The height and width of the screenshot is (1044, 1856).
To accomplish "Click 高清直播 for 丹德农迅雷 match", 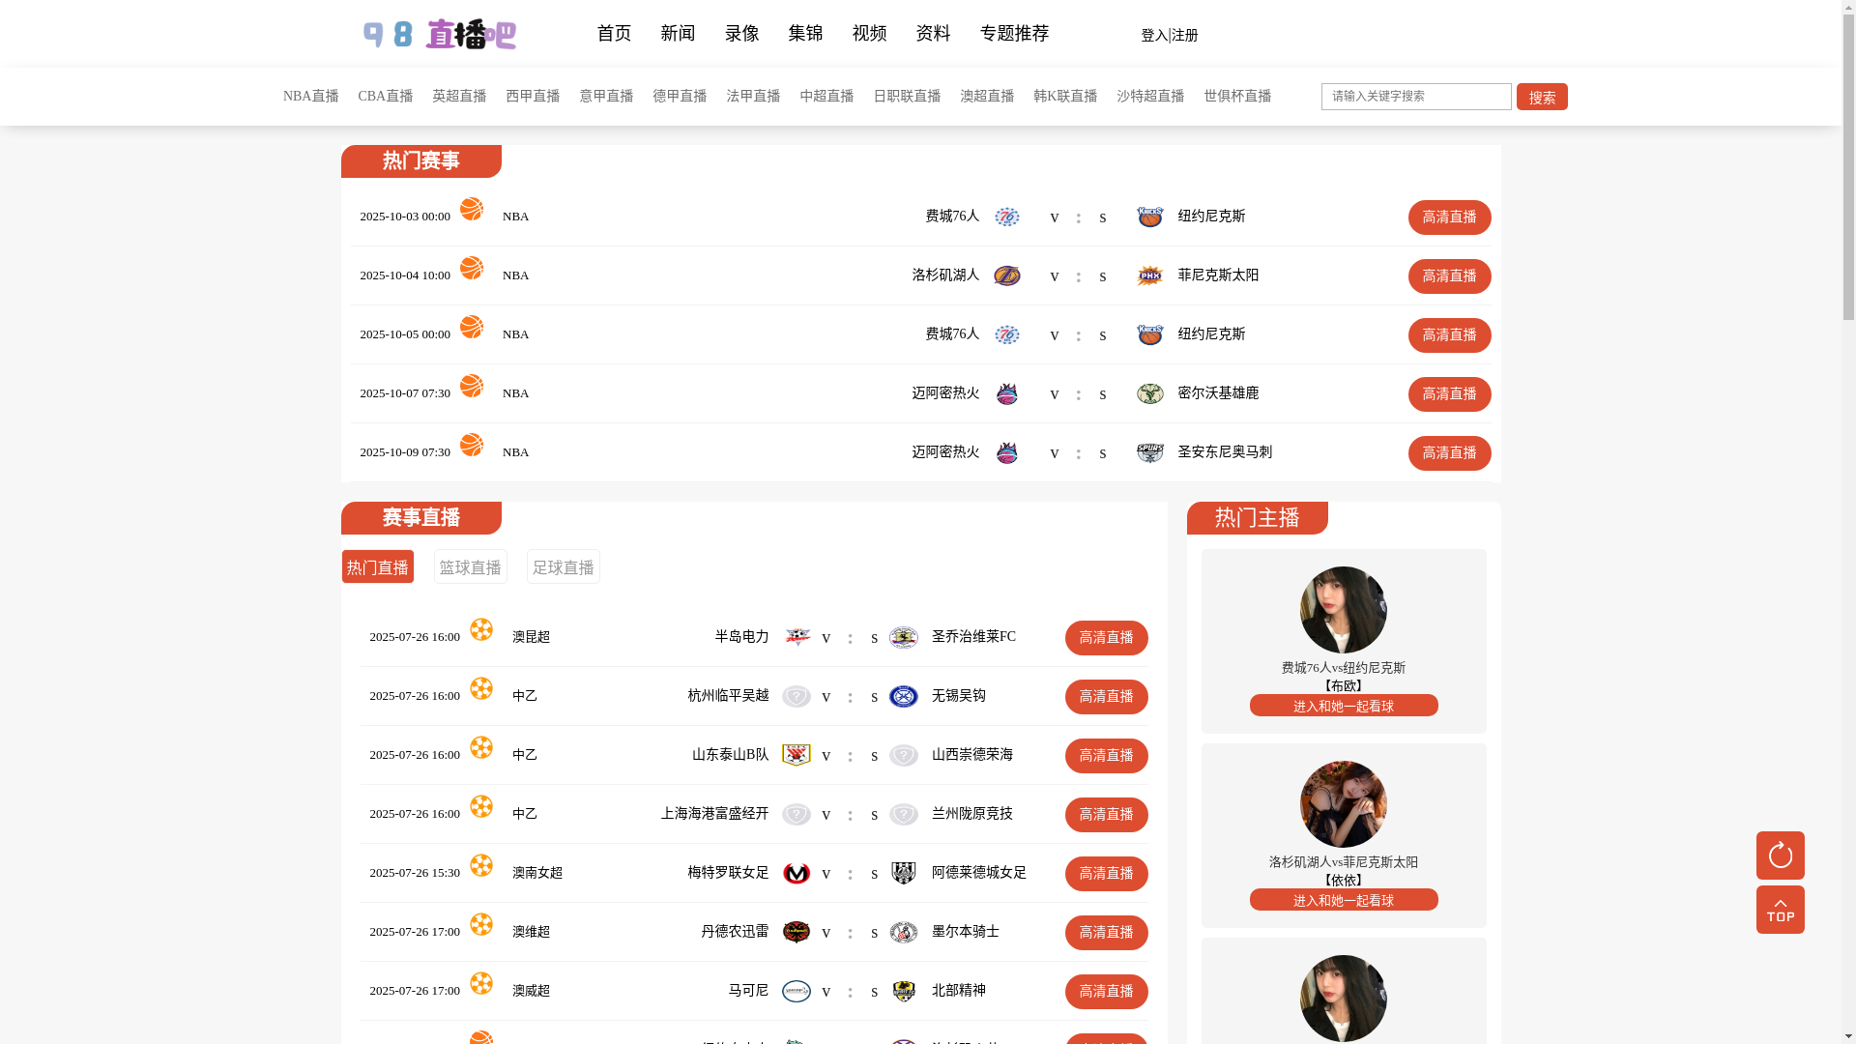I will point(1106,933).
